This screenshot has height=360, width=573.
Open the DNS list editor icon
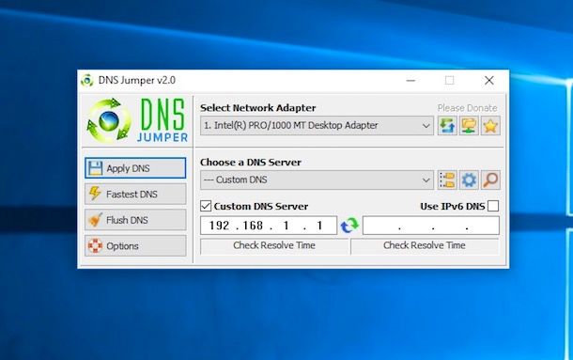coord(447,180)
